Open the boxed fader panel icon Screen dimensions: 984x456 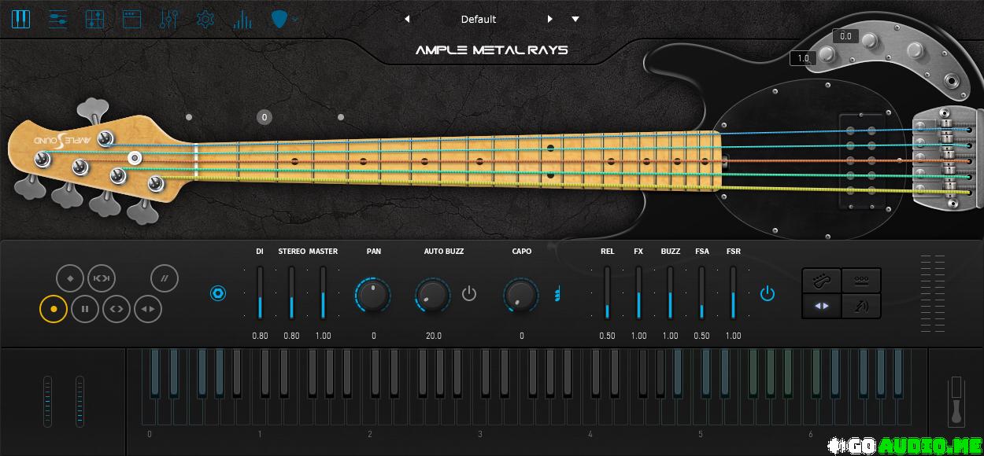(94, 19)
